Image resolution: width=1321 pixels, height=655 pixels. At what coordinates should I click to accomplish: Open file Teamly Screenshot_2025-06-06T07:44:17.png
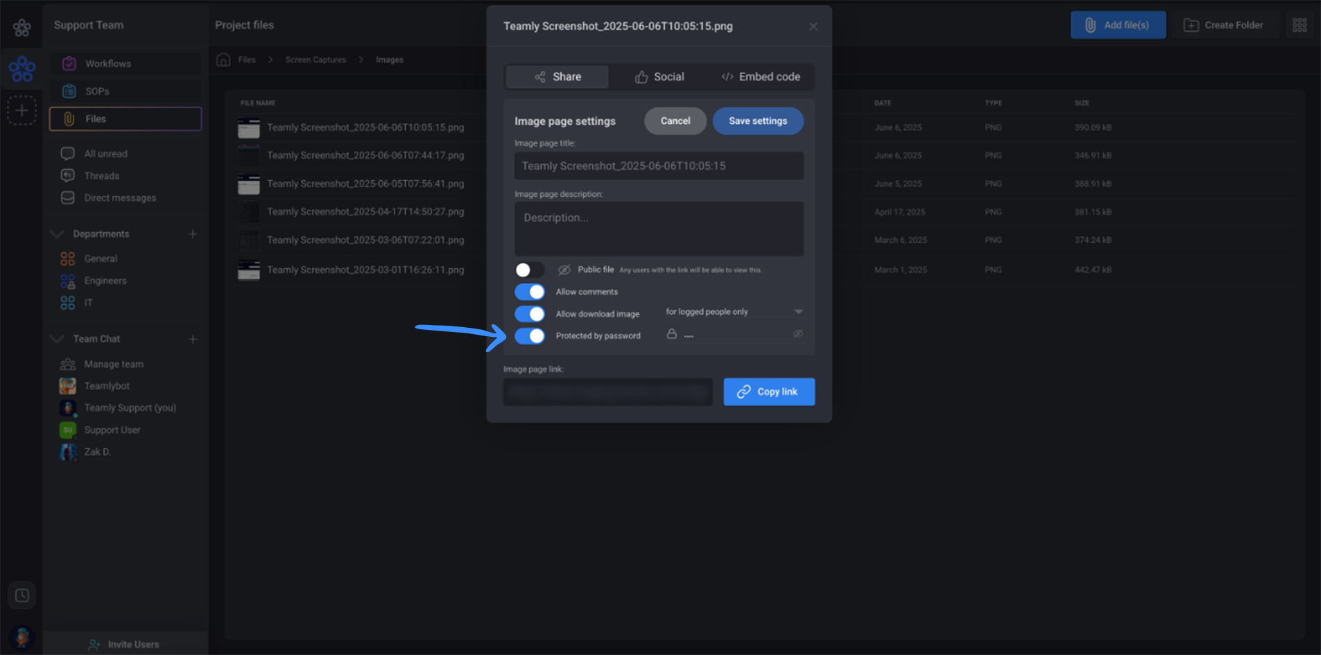click(x=365, y=155)
